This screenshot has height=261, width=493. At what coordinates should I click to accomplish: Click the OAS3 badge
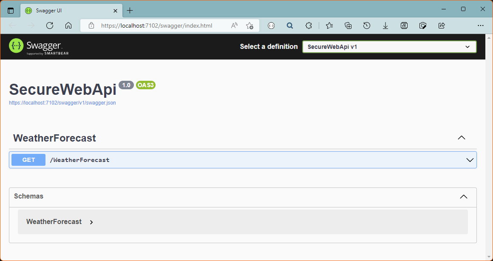(x=146, y=85)
